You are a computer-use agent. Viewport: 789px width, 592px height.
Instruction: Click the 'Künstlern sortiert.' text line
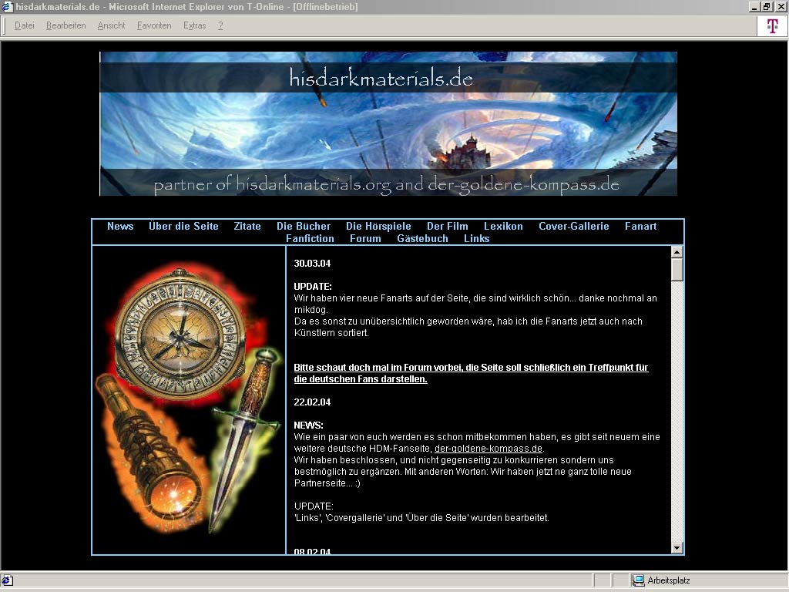(331, 333)
